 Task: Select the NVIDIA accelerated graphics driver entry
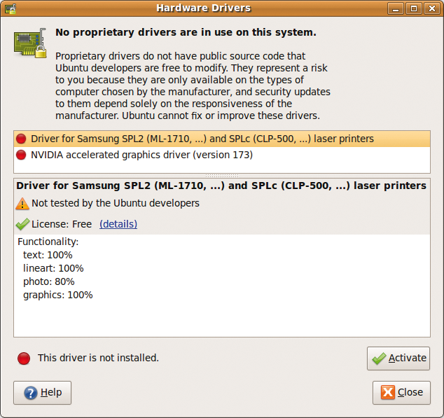click(222, 155)
